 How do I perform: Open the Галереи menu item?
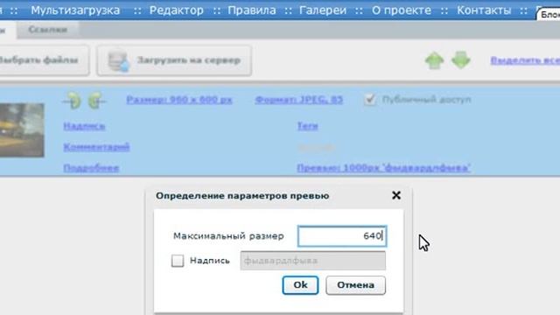coord(323,10)
